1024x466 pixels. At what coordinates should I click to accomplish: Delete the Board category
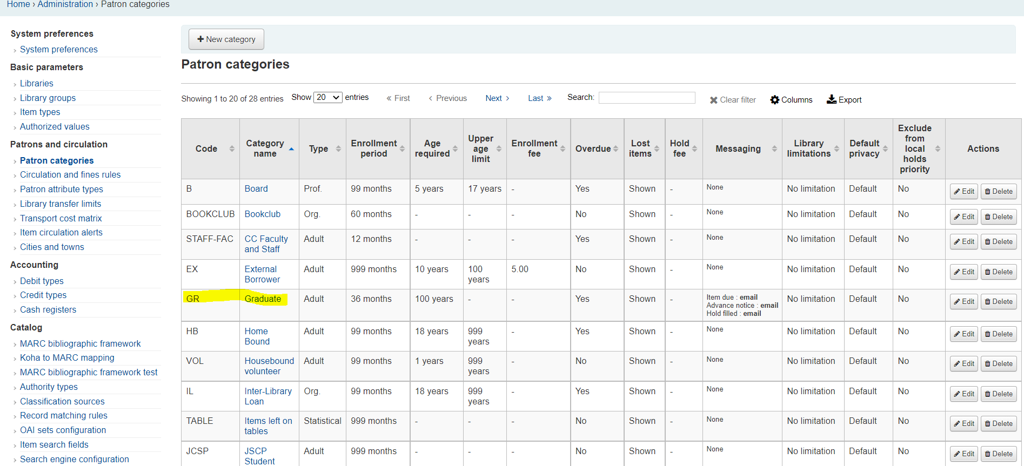(999, 192)
